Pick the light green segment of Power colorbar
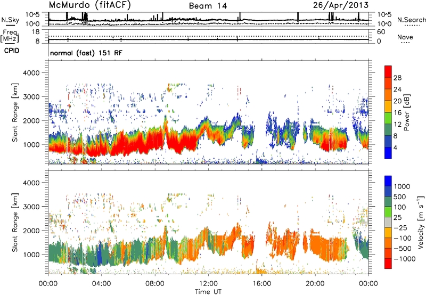This screenshot has width=426, height=295. coord(388,119)
